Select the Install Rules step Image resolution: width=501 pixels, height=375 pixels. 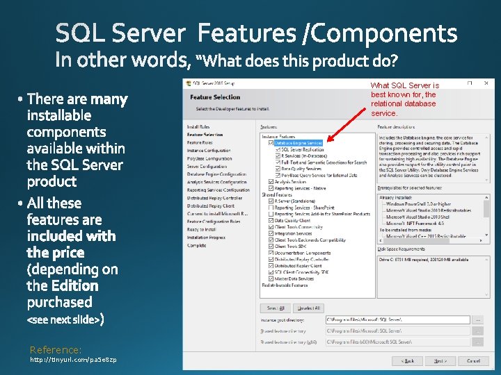point(198,126)
